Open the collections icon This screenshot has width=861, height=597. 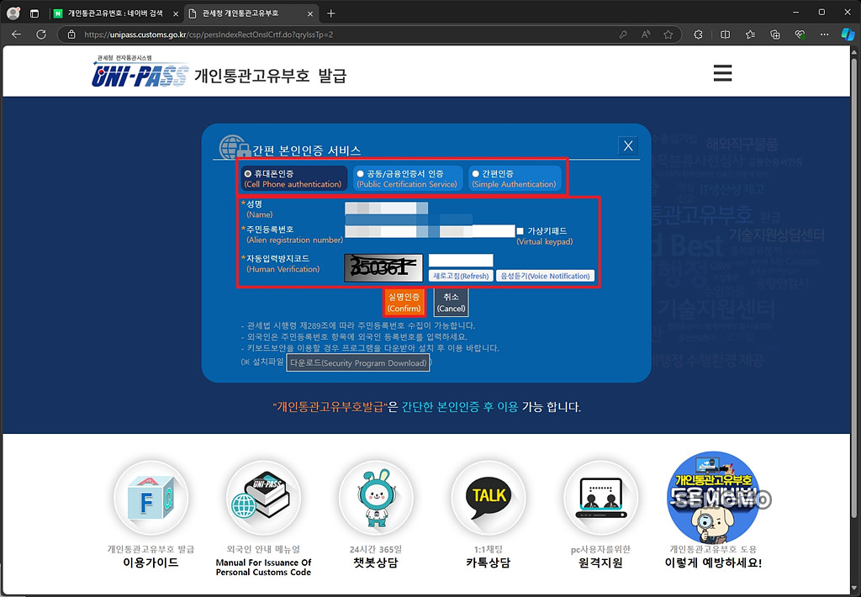pos(774,34)
